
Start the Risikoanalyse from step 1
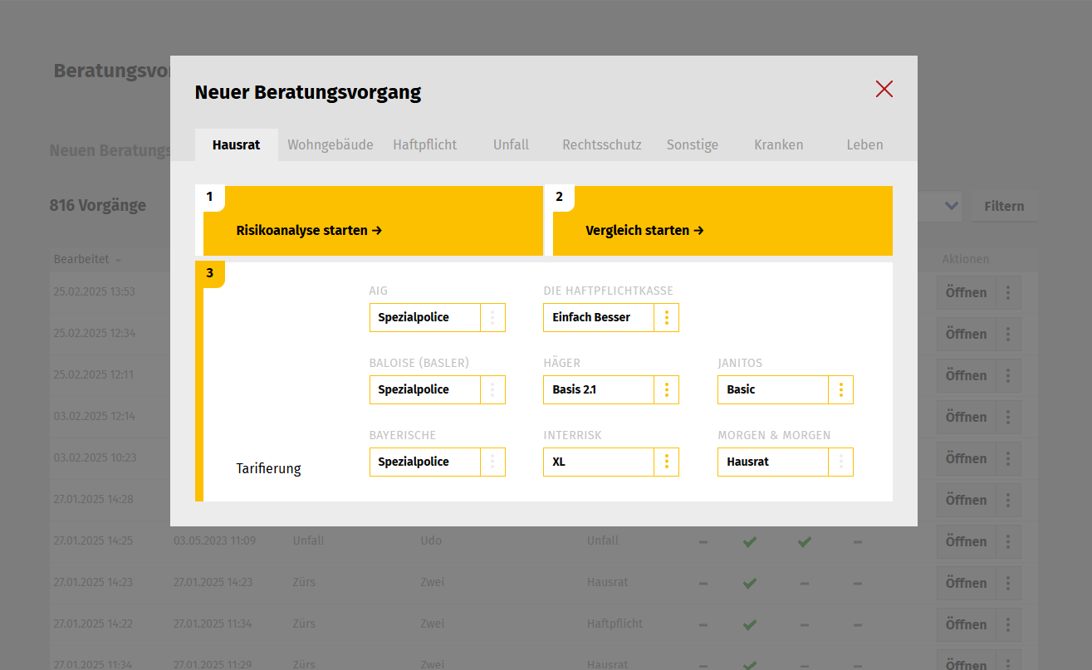(309, 230)
